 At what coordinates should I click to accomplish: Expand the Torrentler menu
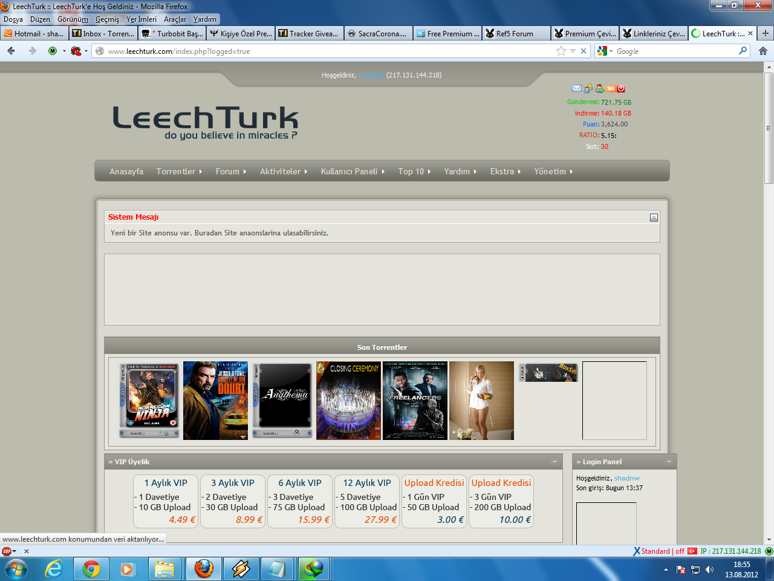click(179, 171)
